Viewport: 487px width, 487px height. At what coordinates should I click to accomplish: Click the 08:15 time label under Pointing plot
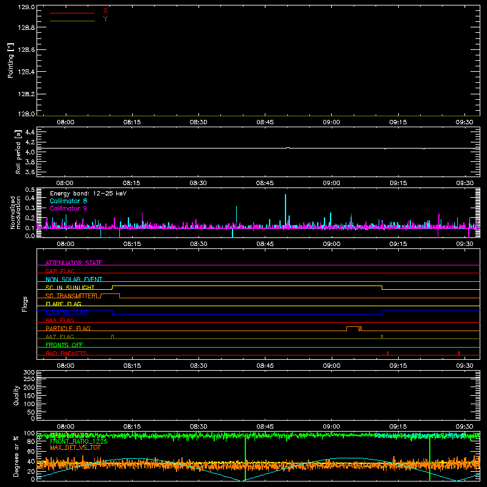click(132, 122)
